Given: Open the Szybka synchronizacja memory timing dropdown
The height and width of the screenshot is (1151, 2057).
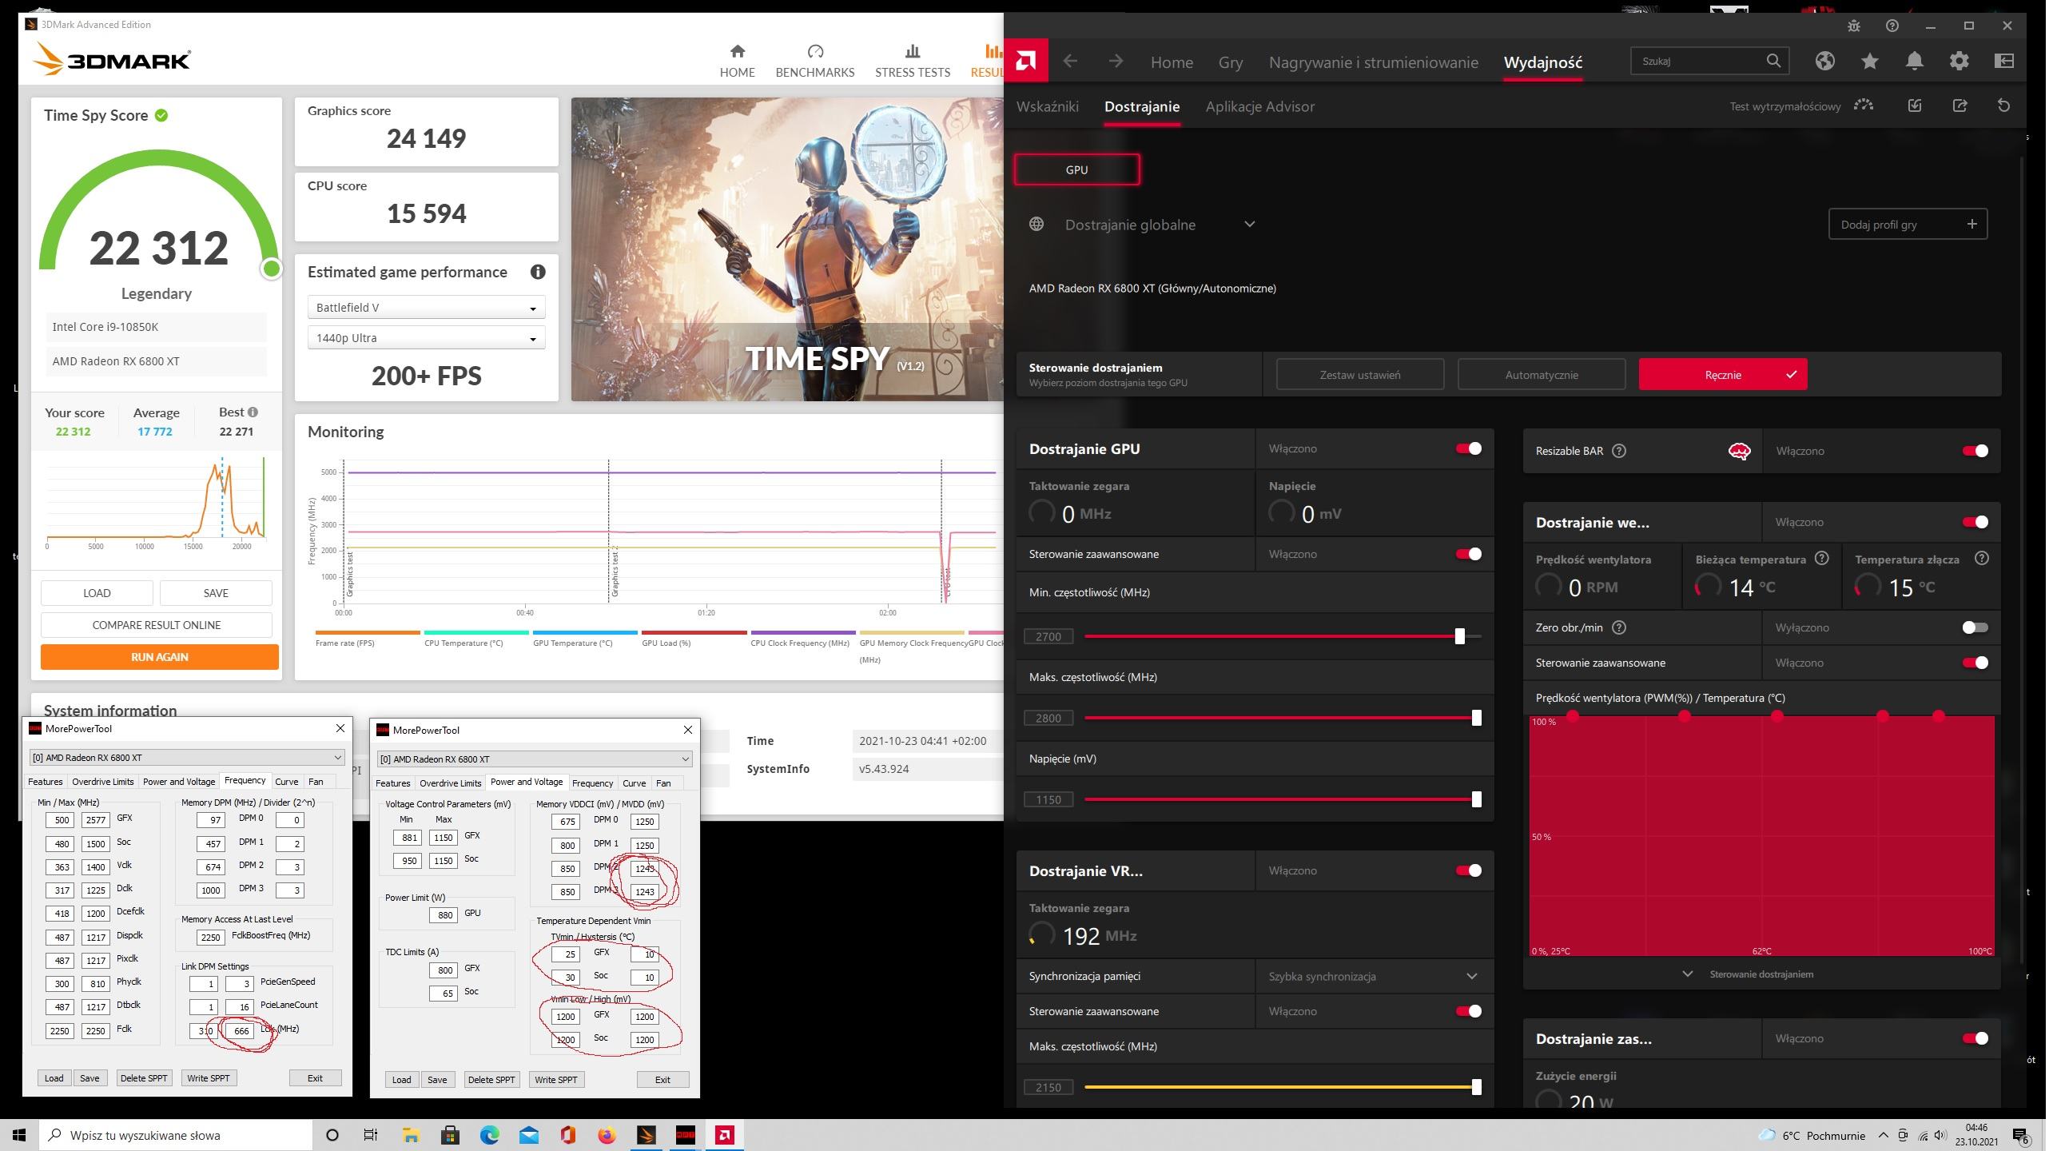Looking at the screenshot, I should click(x=1373, y=976).
